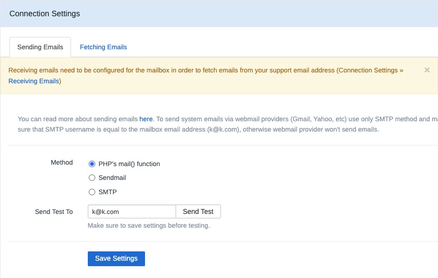
Task: Switch to the Fetching Emails tab
Action: 103,47
